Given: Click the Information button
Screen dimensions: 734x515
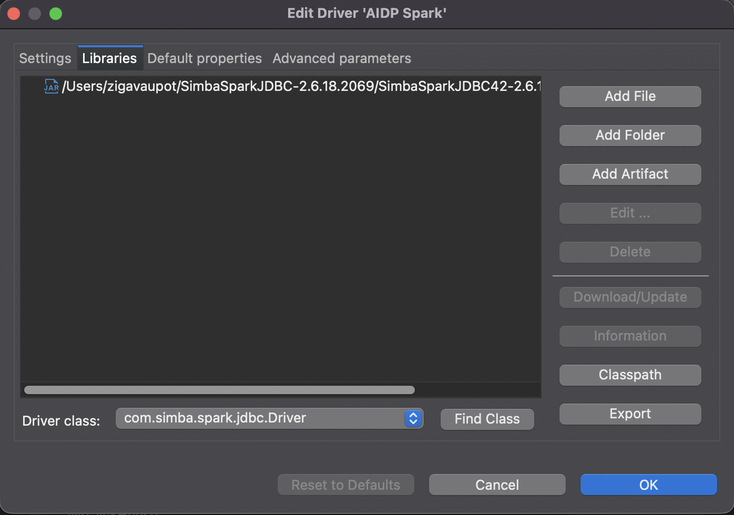Looking at the screenshot, I should click(630, 336).
